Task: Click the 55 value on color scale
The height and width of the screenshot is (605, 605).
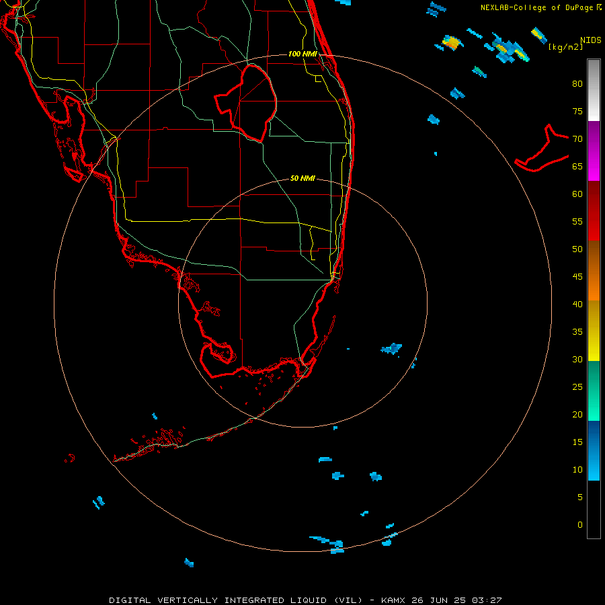Action: coord(577,221)
